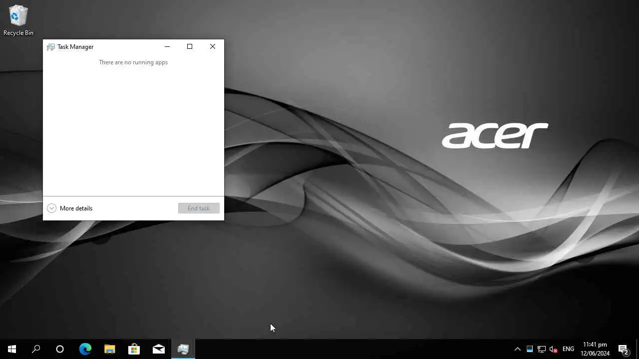
Task: Expand Task Manager with More details
Action: pyautogui.click(x=70, y=208)
